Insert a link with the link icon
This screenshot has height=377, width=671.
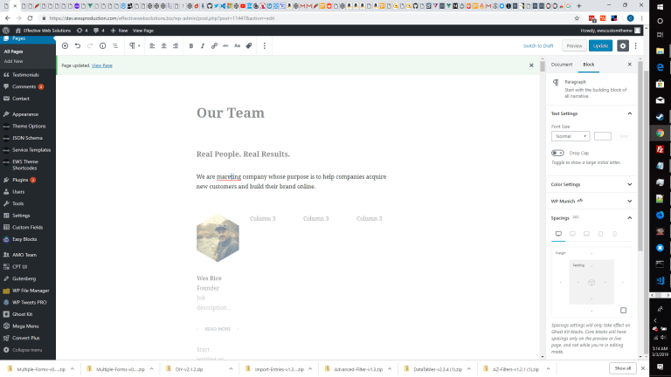(214, 45)
